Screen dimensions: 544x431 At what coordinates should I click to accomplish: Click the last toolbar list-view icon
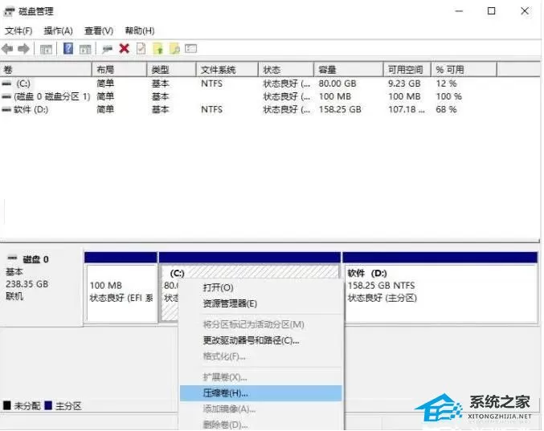(x=190, y=48)
